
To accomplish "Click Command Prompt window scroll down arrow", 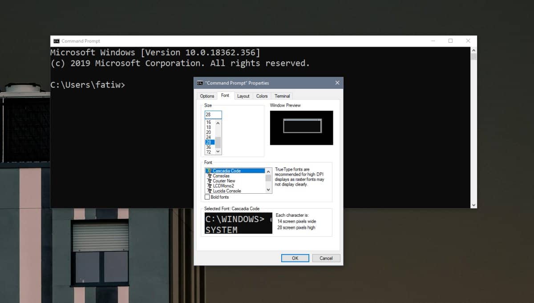I will pos(474,205).
